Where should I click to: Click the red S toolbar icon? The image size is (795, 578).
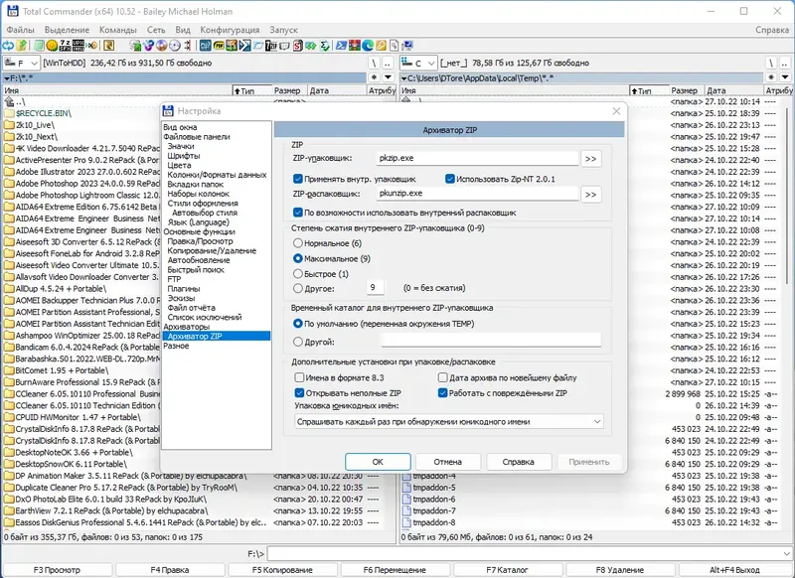tap(297, 46)
